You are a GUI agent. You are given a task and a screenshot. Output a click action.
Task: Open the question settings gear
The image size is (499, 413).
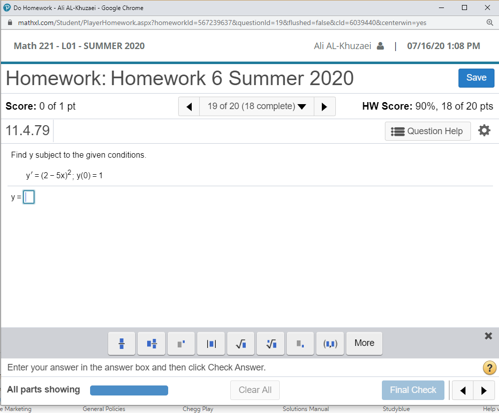point(484,131)
